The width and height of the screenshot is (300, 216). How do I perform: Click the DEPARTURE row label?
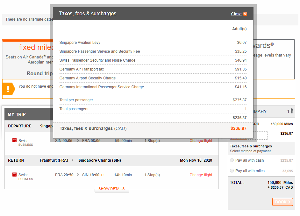[x=20, y=126]
